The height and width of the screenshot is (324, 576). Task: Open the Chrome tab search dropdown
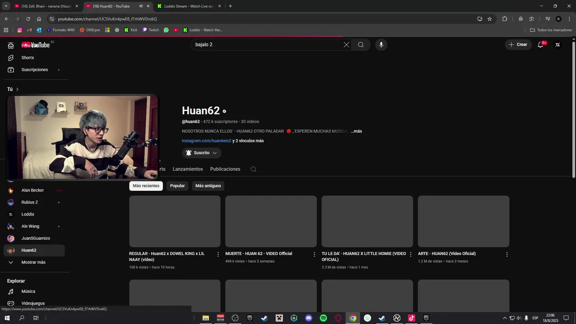click(x=6, y=6)
